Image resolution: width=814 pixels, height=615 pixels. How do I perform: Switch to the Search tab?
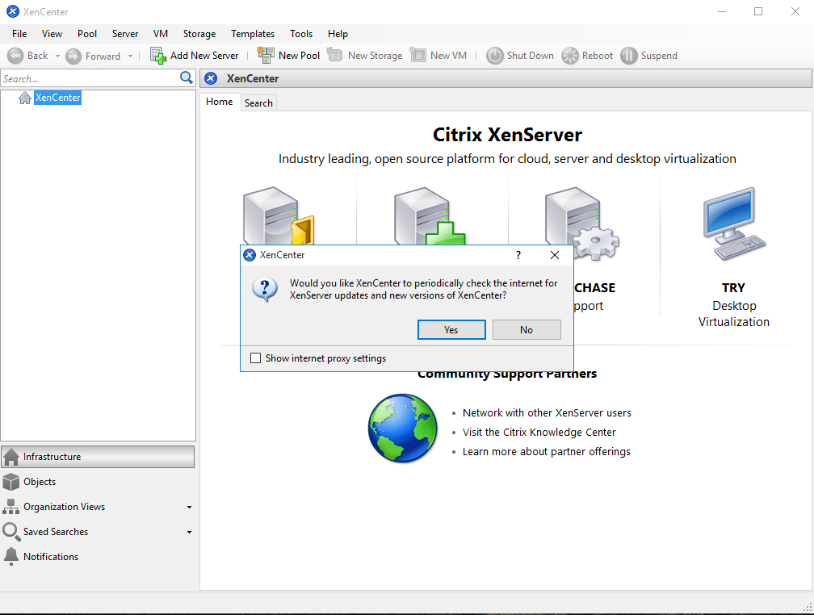pos(258,102)
